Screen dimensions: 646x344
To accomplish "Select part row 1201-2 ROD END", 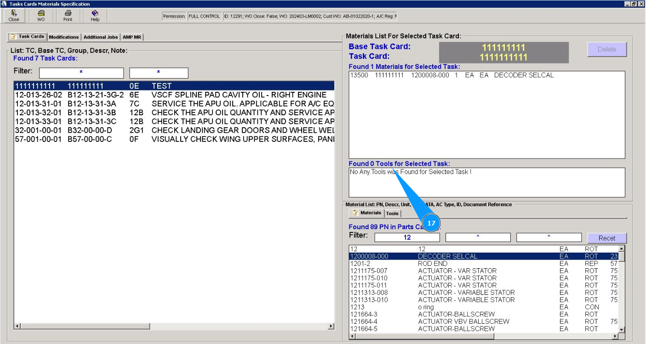I will coord(484,264).
